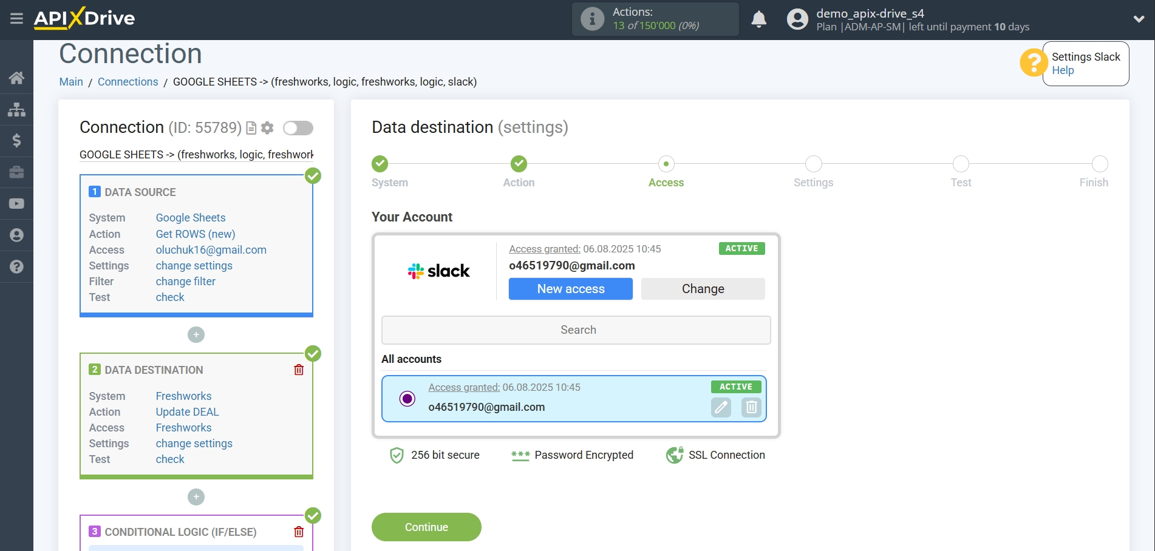
Task: Open oluchuk16@gmail.com access link
Action: [211, 250]
